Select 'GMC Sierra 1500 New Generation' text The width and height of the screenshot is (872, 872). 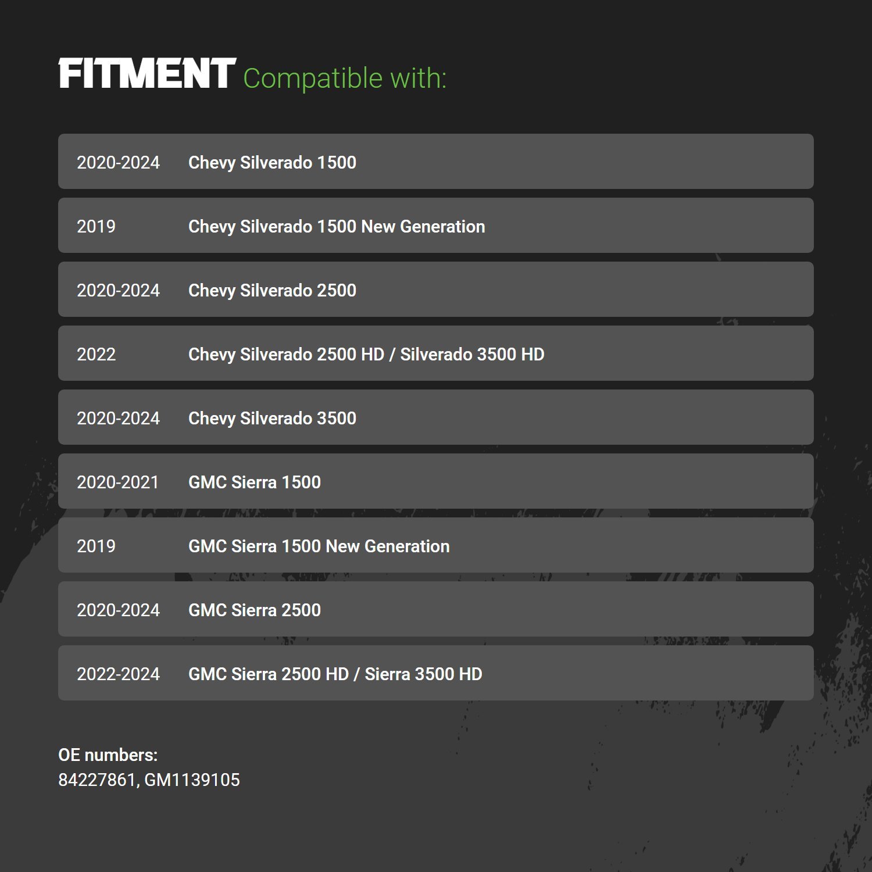click(x=319, y=546)
